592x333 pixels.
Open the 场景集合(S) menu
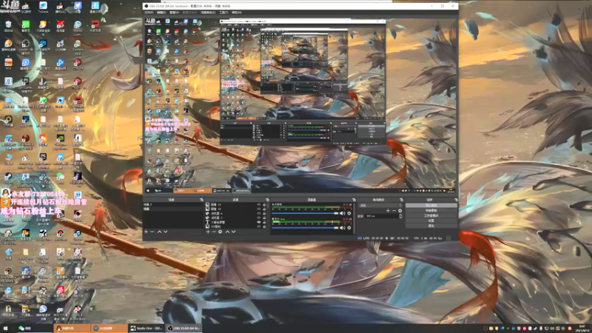tap(208, 13)
